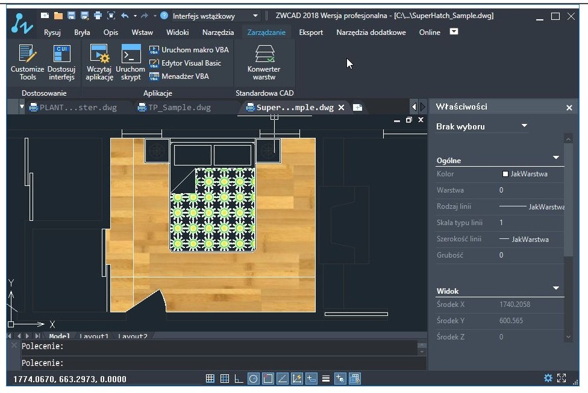Jump to the last layout tab arrow

[37, 336]
